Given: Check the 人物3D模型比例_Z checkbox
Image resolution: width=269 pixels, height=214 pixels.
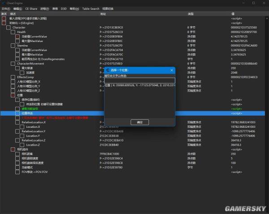Looking at the screenshot, I should tap(13, 91).
